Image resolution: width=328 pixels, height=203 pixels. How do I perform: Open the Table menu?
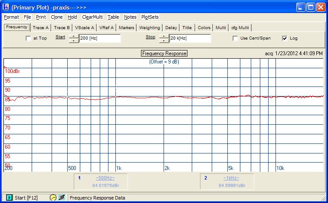click(113, 17)
